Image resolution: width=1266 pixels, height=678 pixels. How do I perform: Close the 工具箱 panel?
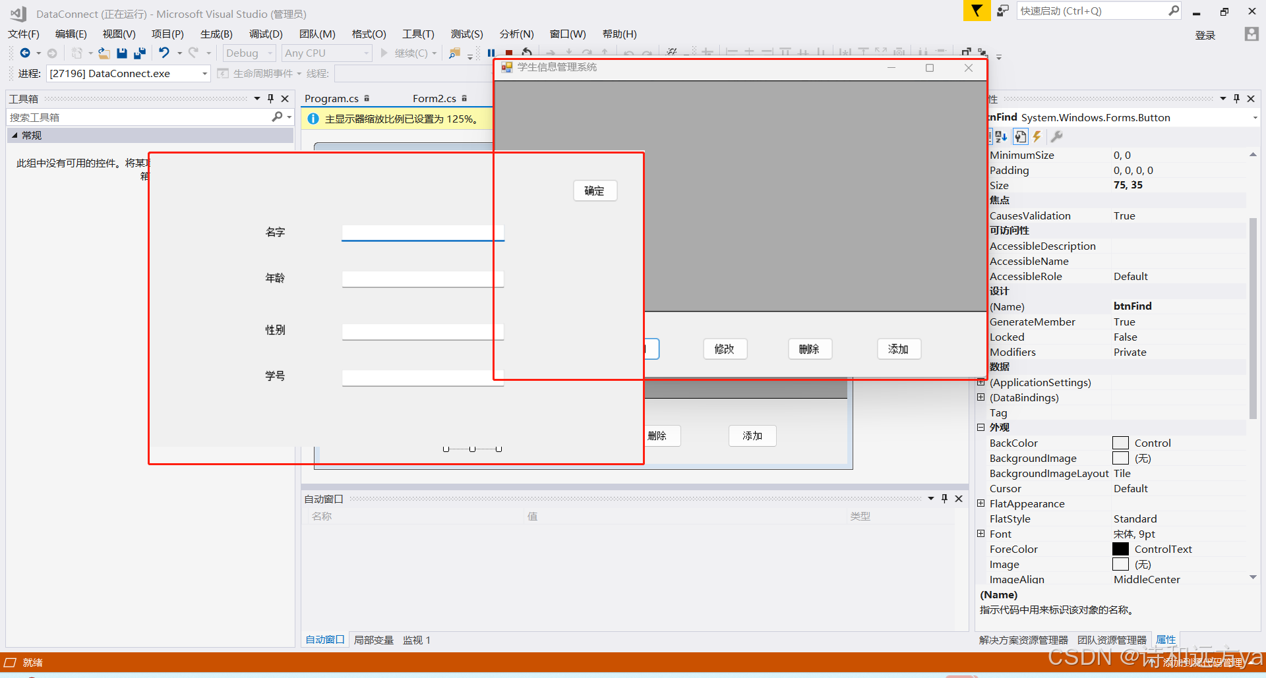click(285, 98)
